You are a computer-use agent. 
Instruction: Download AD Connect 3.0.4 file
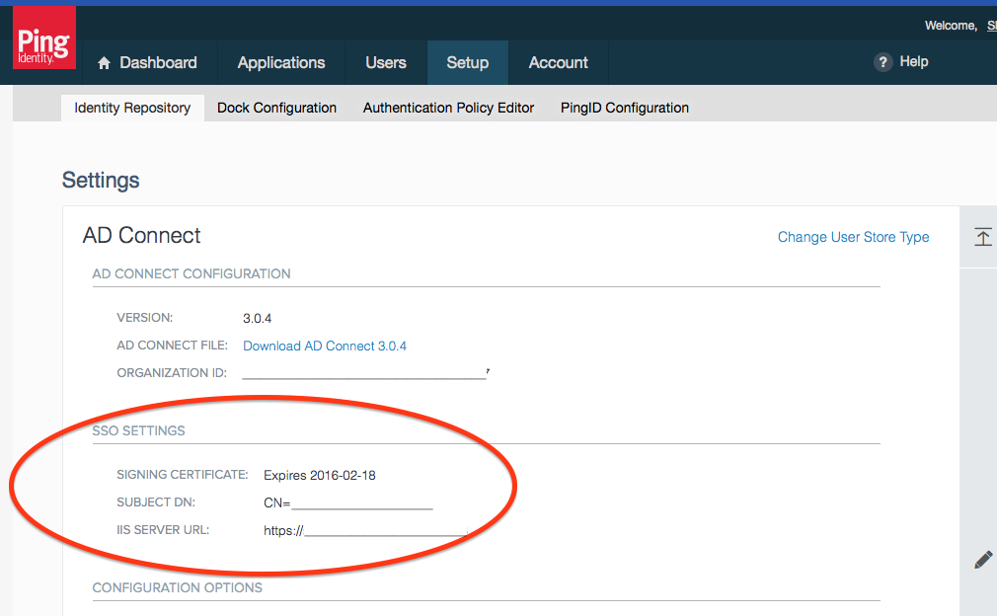325,346
